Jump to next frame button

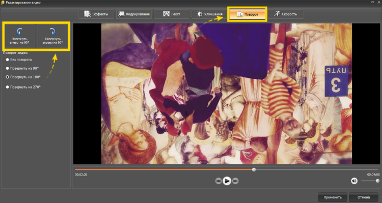[x=235, y=181]
